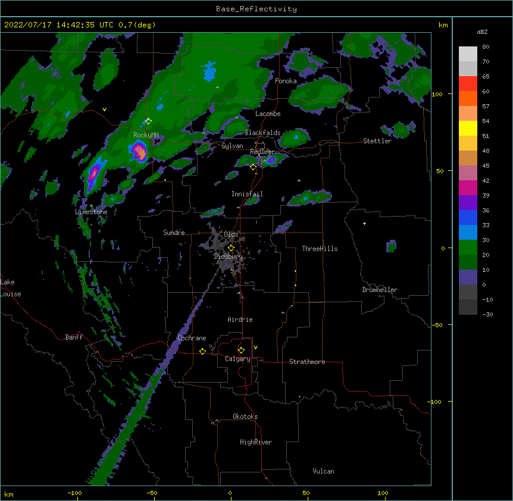Select the light gray 70-80 dBZ swatch
Viewport: 513px width, 501px height.
click(x=468, y=54)
